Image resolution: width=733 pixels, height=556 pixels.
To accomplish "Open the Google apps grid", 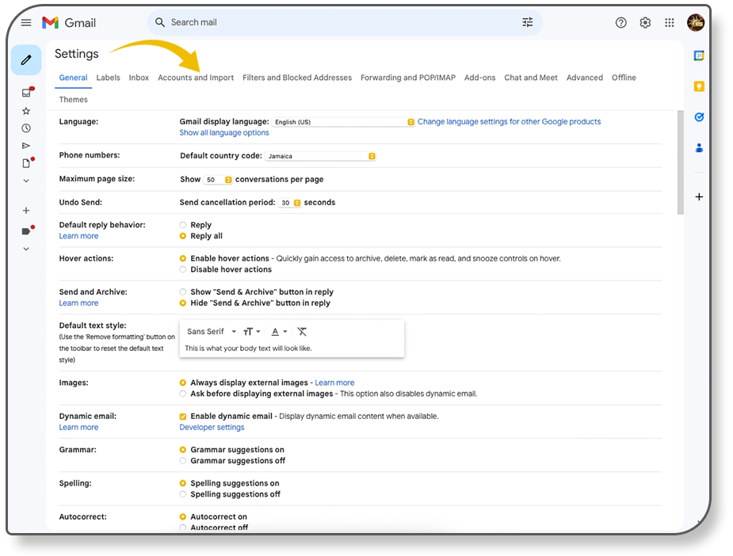I will [x=670, y=23].
